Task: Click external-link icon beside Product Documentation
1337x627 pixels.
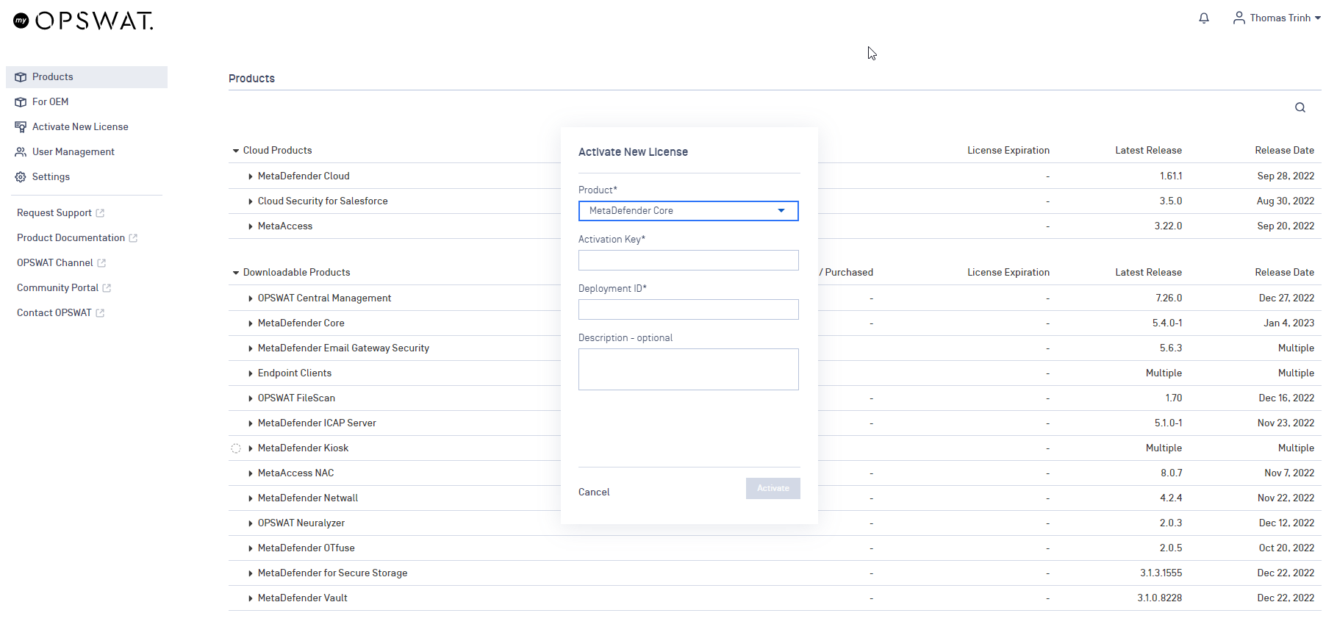Action: (133, 238)
